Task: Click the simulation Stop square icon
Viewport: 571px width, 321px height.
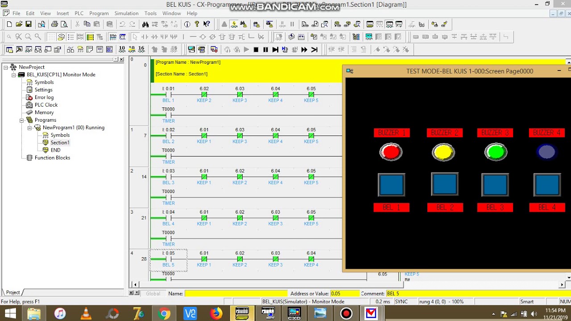Action: [x=256, y=49]
